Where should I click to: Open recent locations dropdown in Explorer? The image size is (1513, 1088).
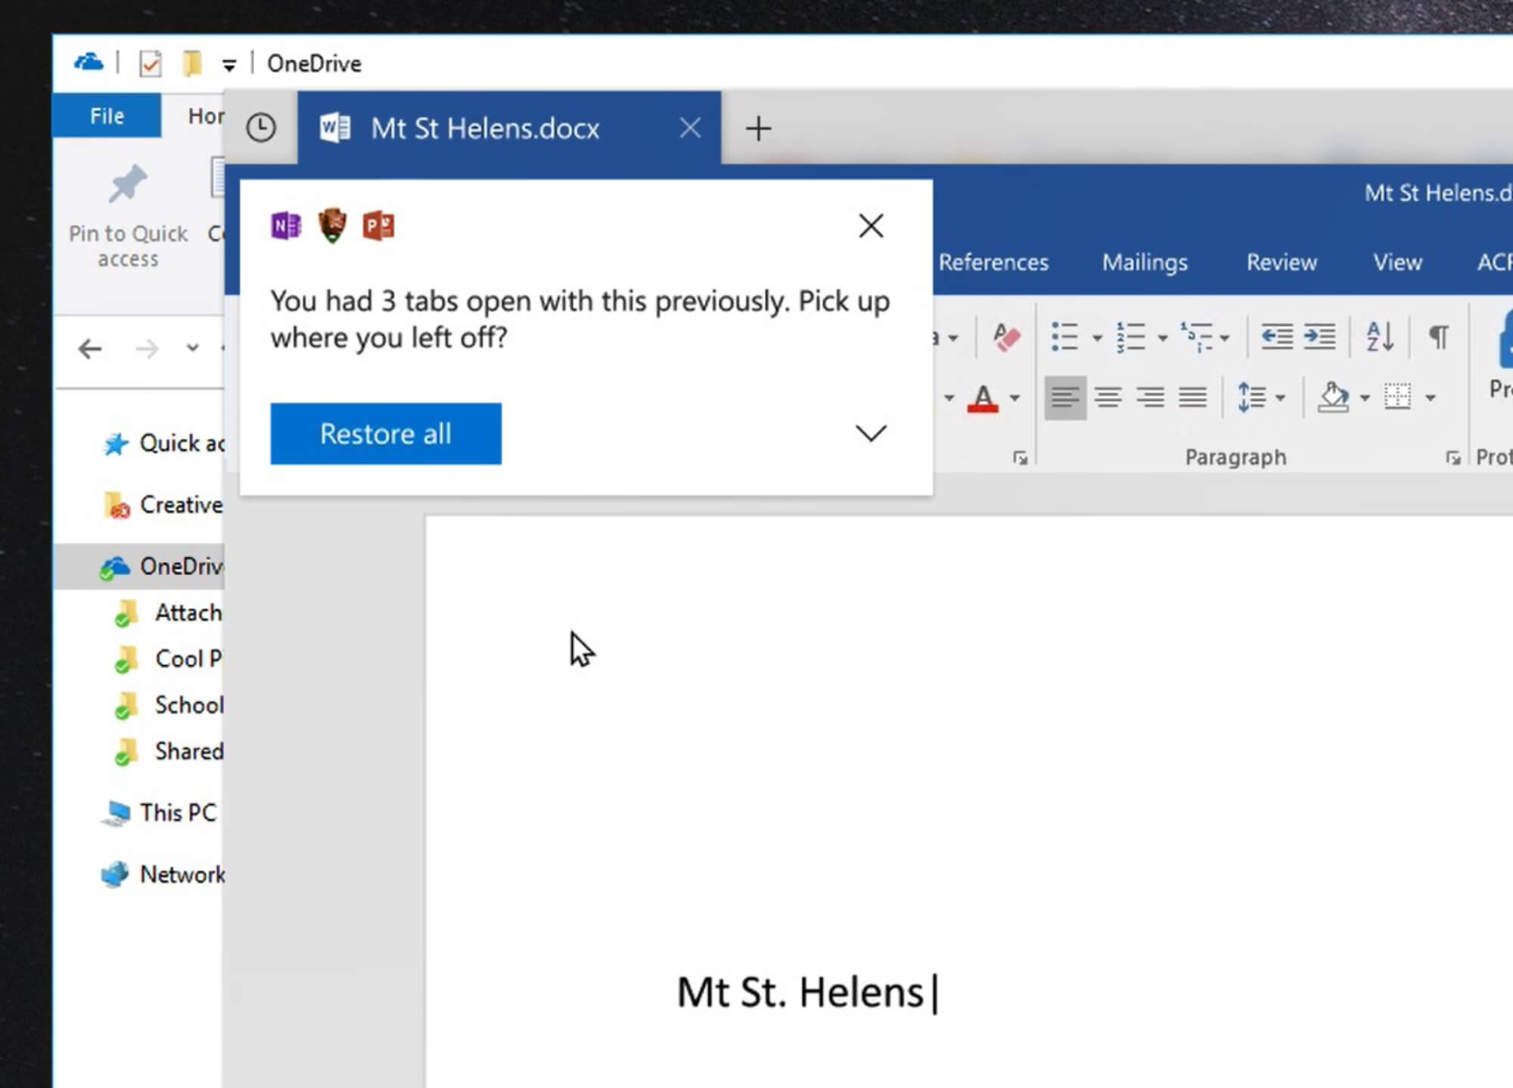pyautogui.click(x=192, y=348)
